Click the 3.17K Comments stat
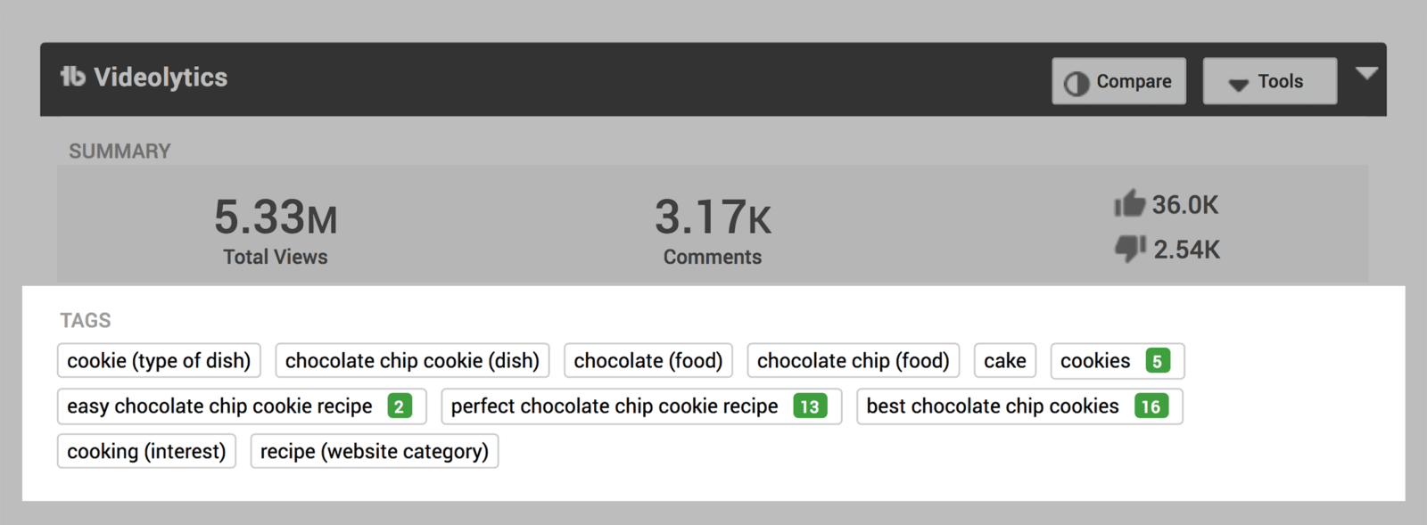 (713, 230)
